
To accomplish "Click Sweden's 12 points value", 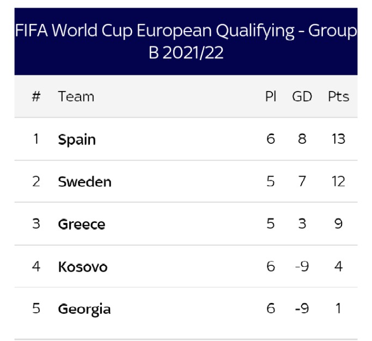I will point(338,181).
